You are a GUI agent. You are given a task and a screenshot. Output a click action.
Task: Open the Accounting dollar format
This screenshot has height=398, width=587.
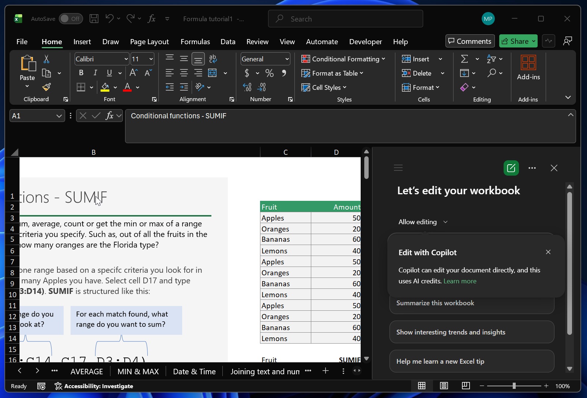(247, 73)
